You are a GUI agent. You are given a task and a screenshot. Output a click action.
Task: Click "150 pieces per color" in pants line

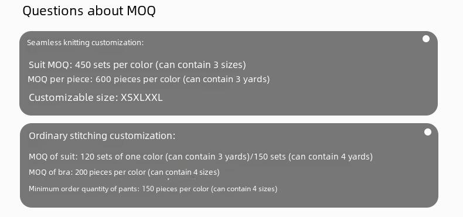coord(175,189)
